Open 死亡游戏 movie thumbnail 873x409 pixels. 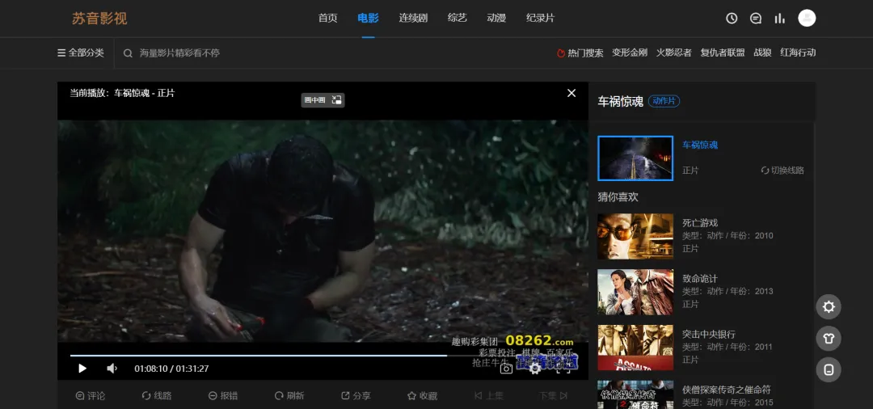pyautogui.click(x=635, y=237)
